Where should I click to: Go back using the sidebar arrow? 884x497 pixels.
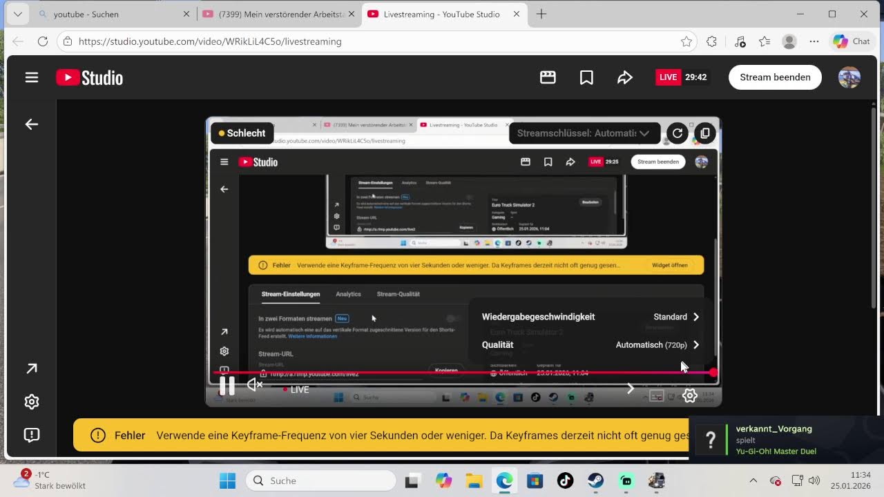32,124
